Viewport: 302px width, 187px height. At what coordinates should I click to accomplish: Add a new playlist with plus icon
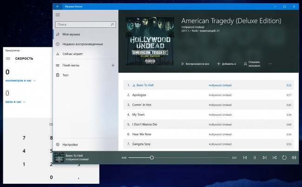tap(113, 65)
